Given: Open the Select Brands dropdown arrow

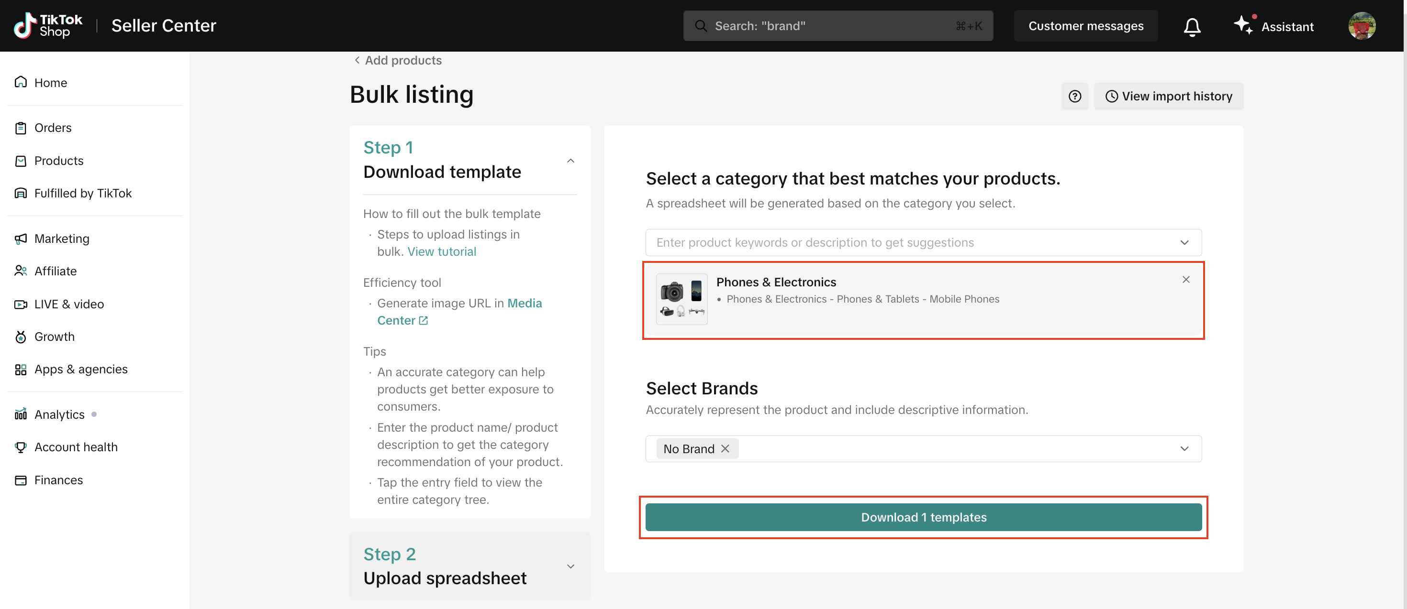Looking at the screenshot, I should click(1184, 448).
